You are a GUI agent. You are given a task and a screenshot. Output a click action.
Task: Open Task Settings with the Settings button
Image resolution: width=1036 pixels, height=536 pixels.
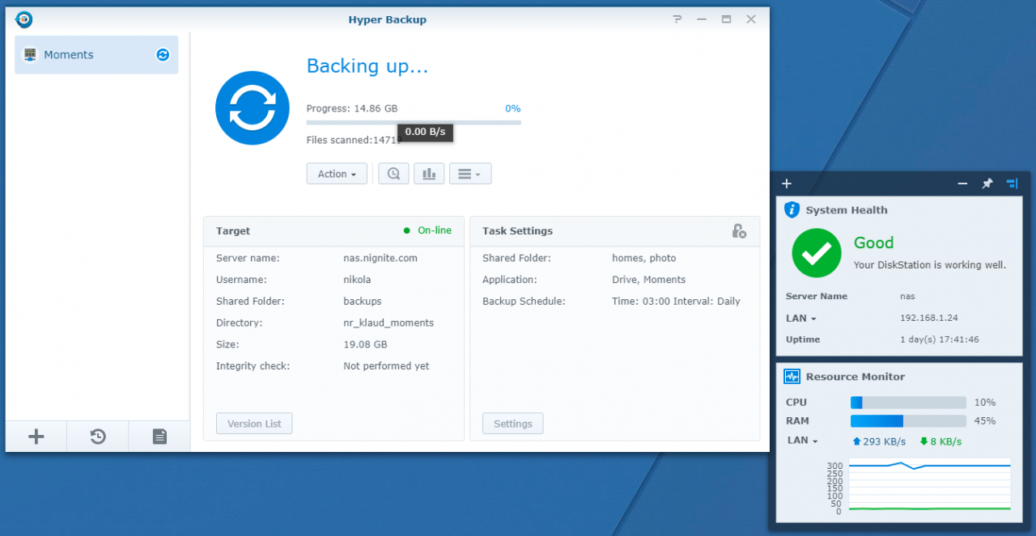[x=512, y=423]
